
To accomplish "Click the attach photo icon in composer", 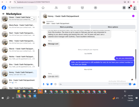I will point(48,84).
